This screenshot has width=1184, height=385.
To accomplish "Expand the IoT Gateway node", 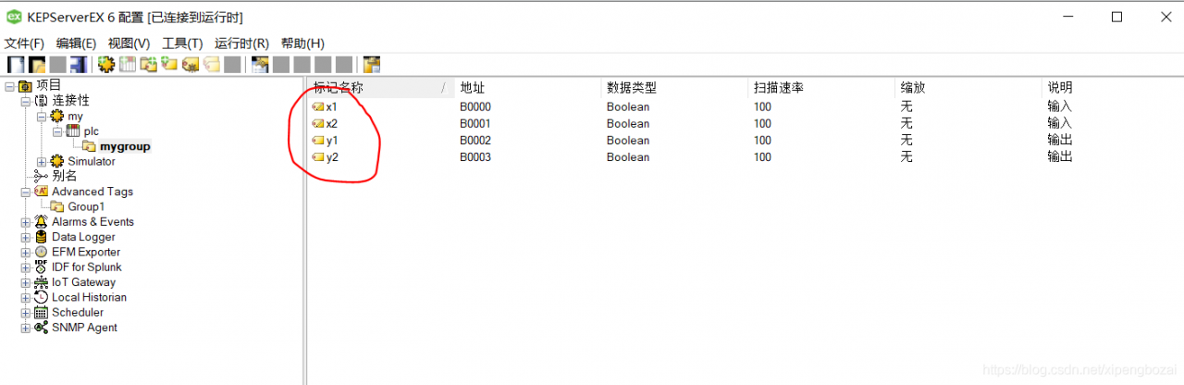I will click(26, 282).
